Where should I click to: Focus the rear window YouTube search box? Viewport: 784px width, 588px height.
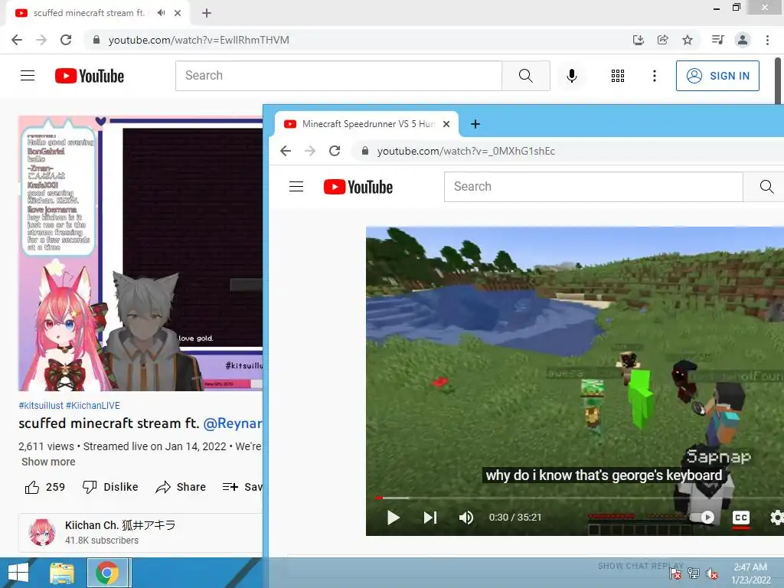(338, 76)
